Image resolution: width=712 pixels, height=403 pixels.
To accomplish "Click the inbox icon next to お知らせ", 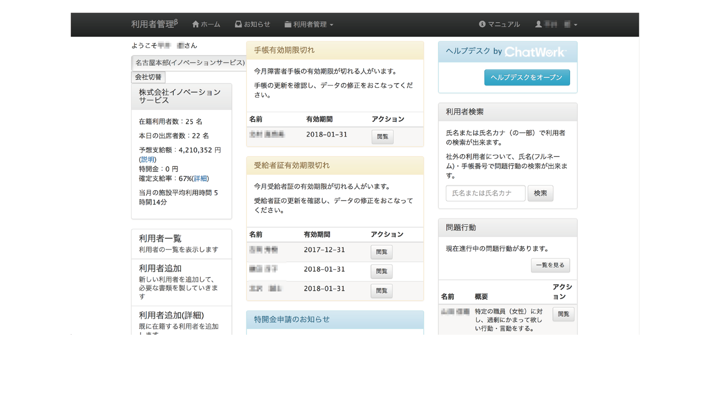I will click(x=238, y=24).
